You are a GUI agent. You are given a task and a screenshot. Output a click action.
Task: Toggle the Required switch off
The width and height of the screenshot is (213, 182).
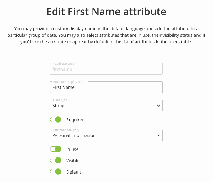click(x=55, y=120)
